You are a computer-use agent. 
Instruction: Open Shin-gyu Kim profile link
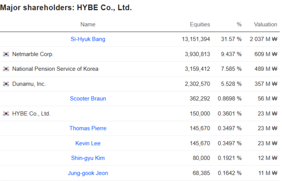88,158
